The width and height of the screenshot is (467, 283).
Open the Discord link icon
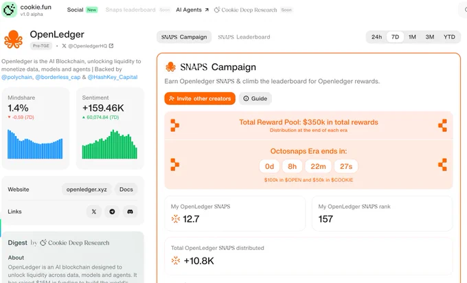pos(130,212)
